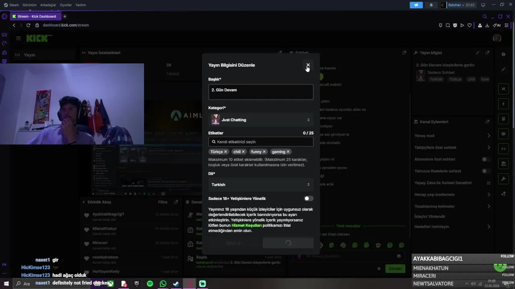Click the chat bubble sidebar icon
This screenshot has height=289, width=515.
[x=503, y=134]
